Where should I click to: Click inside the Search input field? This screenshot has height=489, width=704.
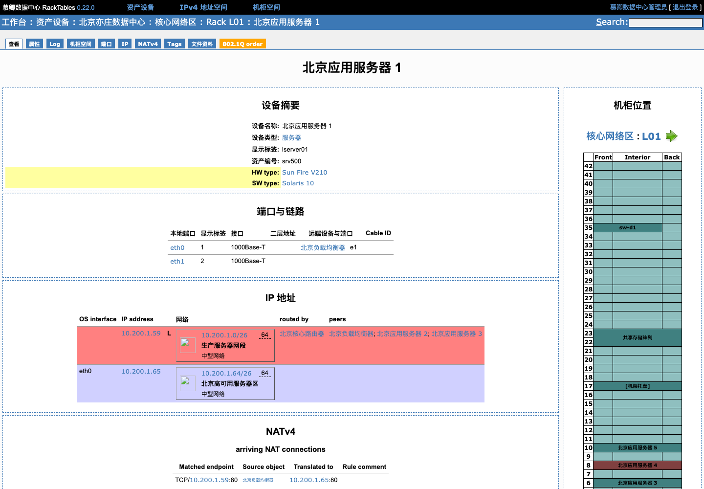(665, 22)
